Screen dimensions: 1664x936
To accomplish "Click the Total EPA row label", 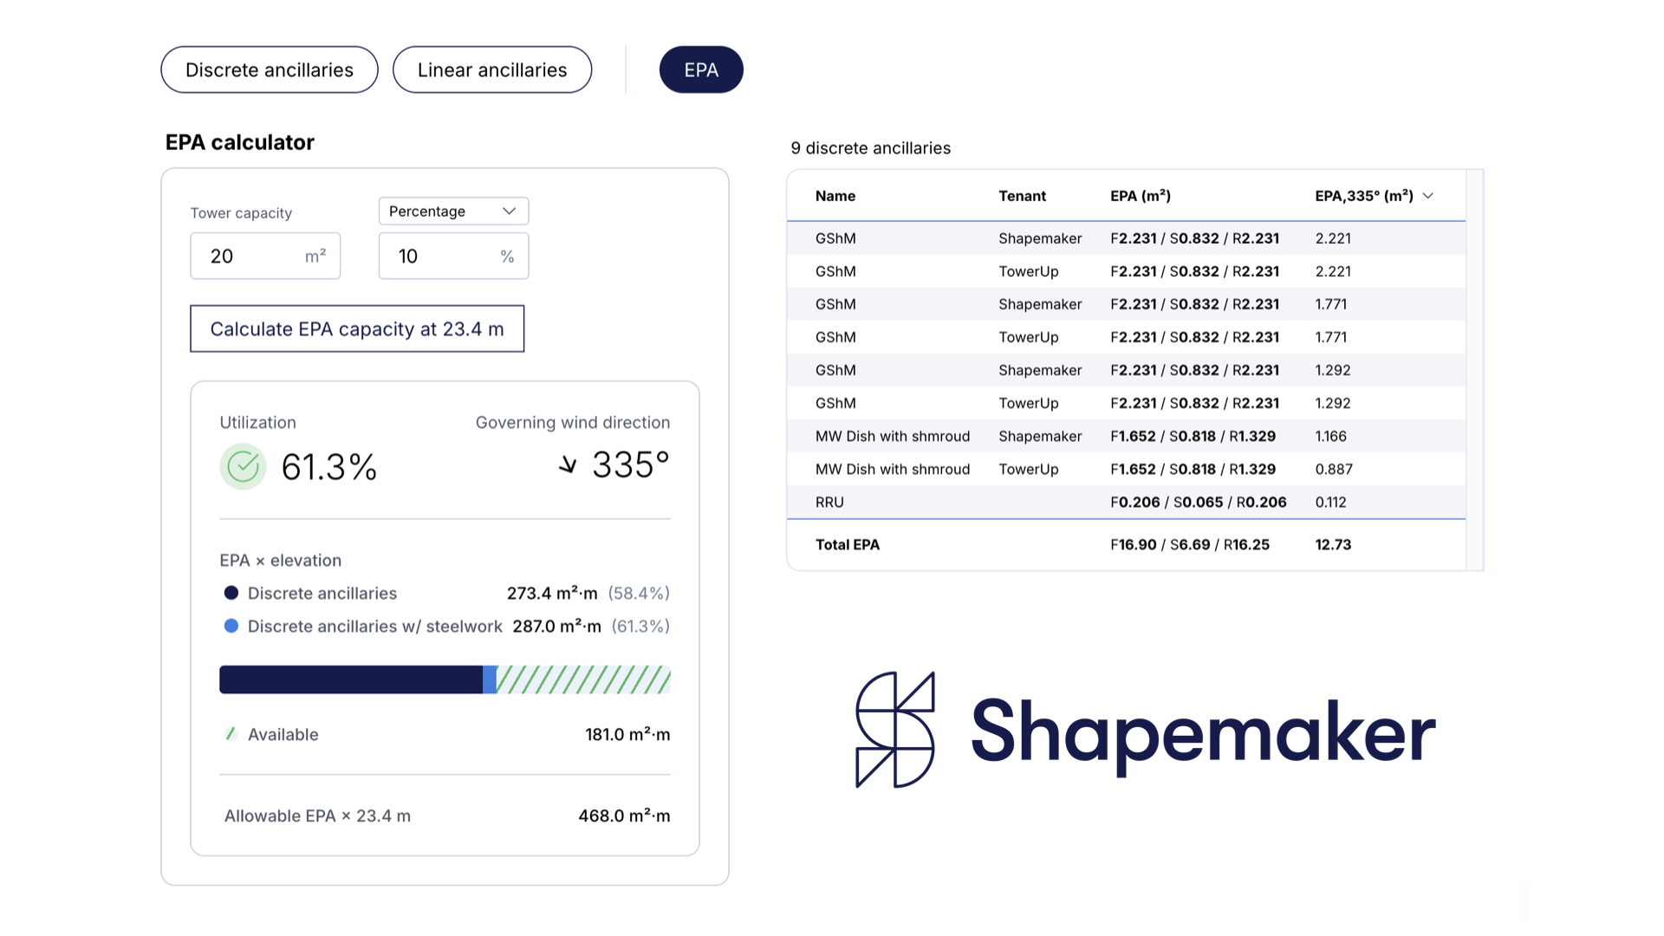I will 848,544.
